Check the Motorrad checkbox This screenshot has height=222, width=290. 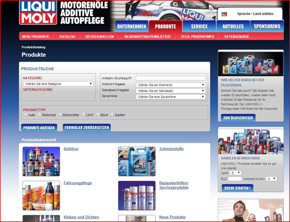39,115
